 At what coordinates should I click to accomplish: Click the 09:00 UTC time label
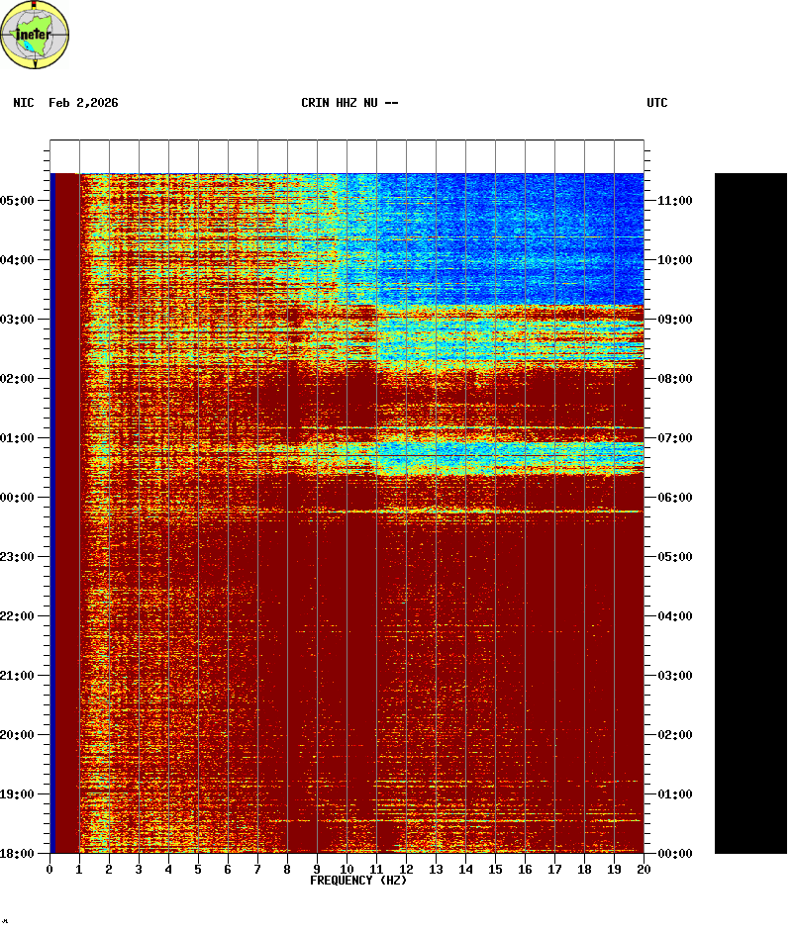pyautogui.click(x=674, y=319)
